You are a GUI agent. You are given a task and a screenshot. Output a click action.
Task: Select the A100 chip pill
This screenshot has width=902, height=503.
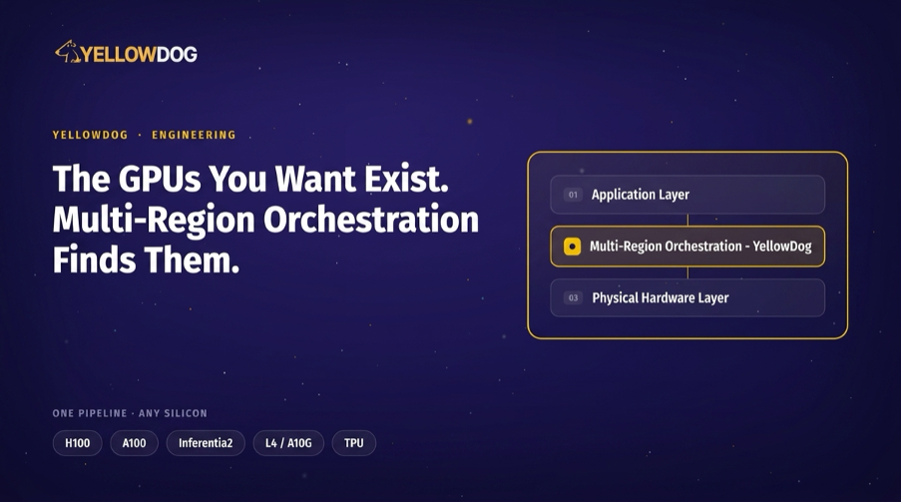click(134, 443)
